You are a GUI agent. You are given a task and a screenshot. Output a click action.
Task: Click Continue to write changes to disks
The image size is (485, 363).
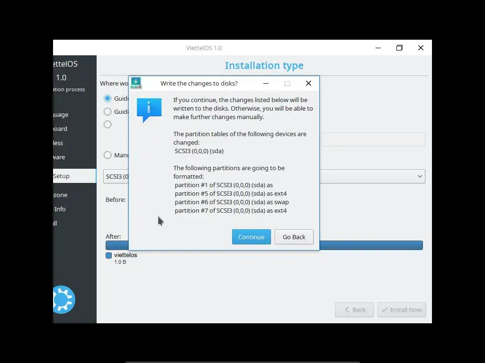point(251,237)
